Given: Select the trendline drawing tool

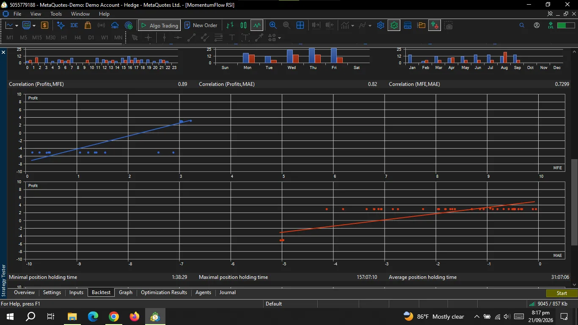Looking at the screenshot, I should (191, 38).
